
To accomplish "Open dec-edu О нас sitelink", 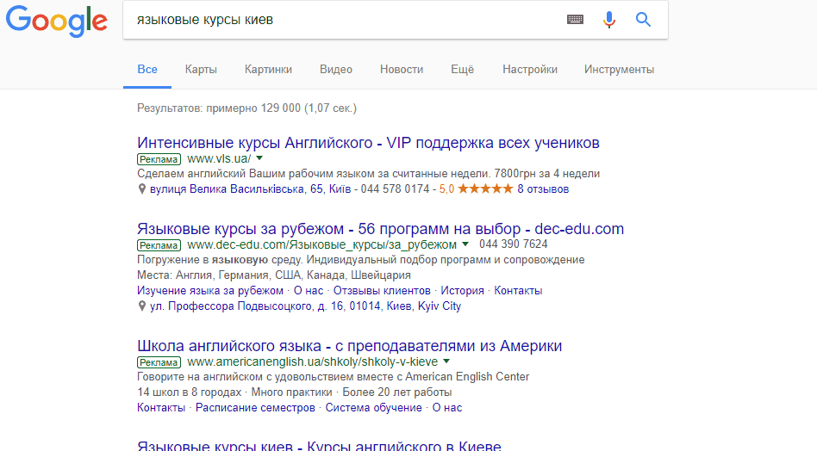I will click(x=309, y=290).
